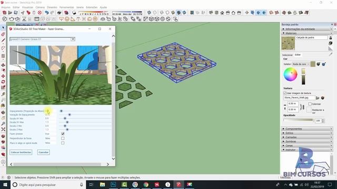Open the Ferramentas menu

pos(66,7)
